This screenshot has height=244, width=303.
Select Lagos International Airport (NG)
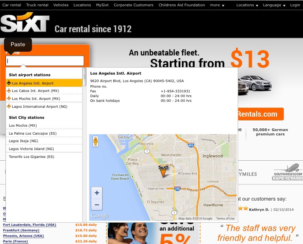(x=44, y=106)
